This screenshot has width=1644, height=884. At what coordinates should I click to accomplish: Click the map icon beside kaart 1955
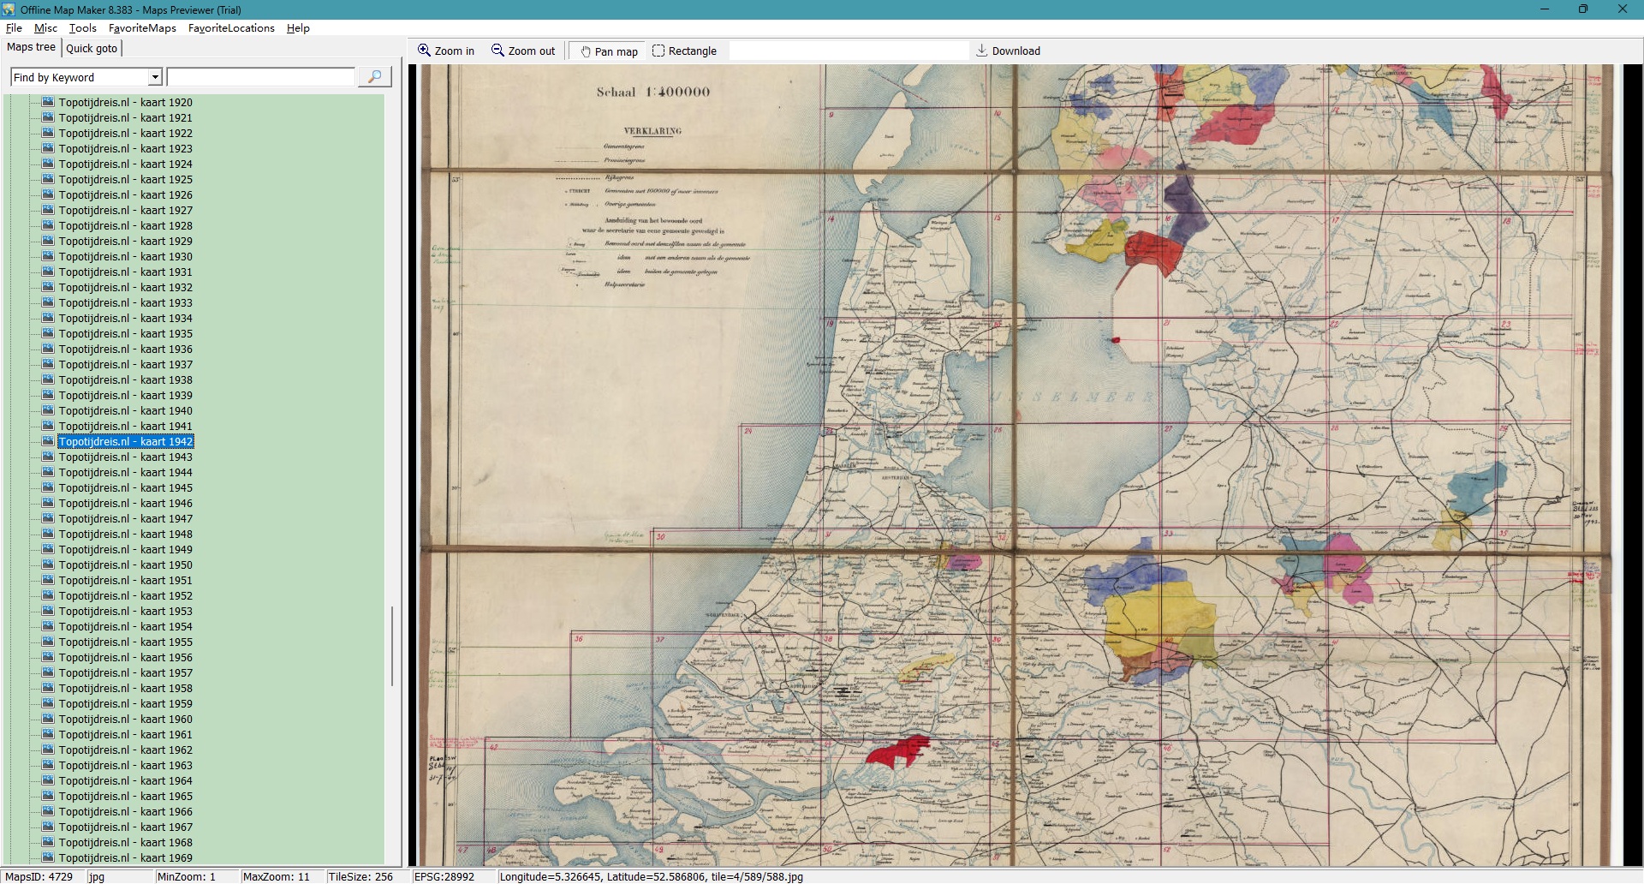48,642
